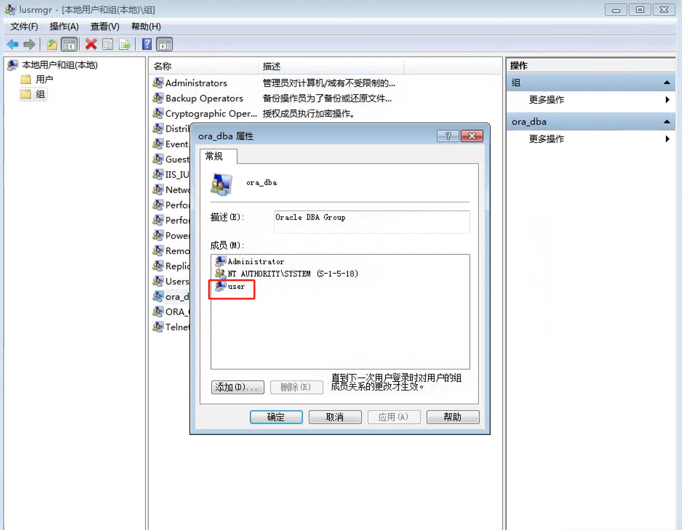Click the Forward arrow toolbar icon

point(29,45)
